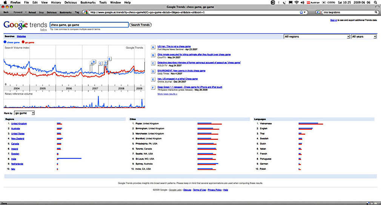Open the Edit menu
381x205 pixels.
click(35, 2)
